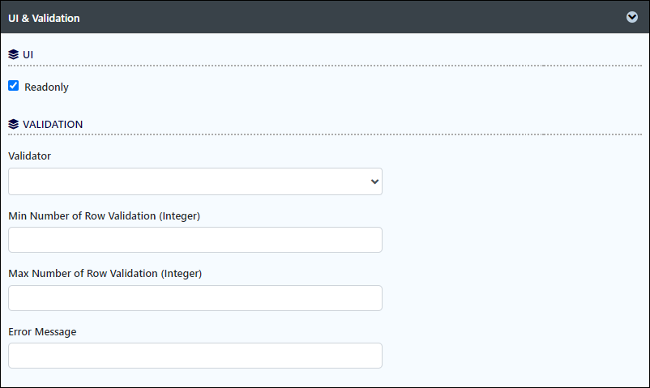Click the layers icon beside VALIDATION heading
The height and width of the screenshot is (388, 650).
[x=13, y=124]
